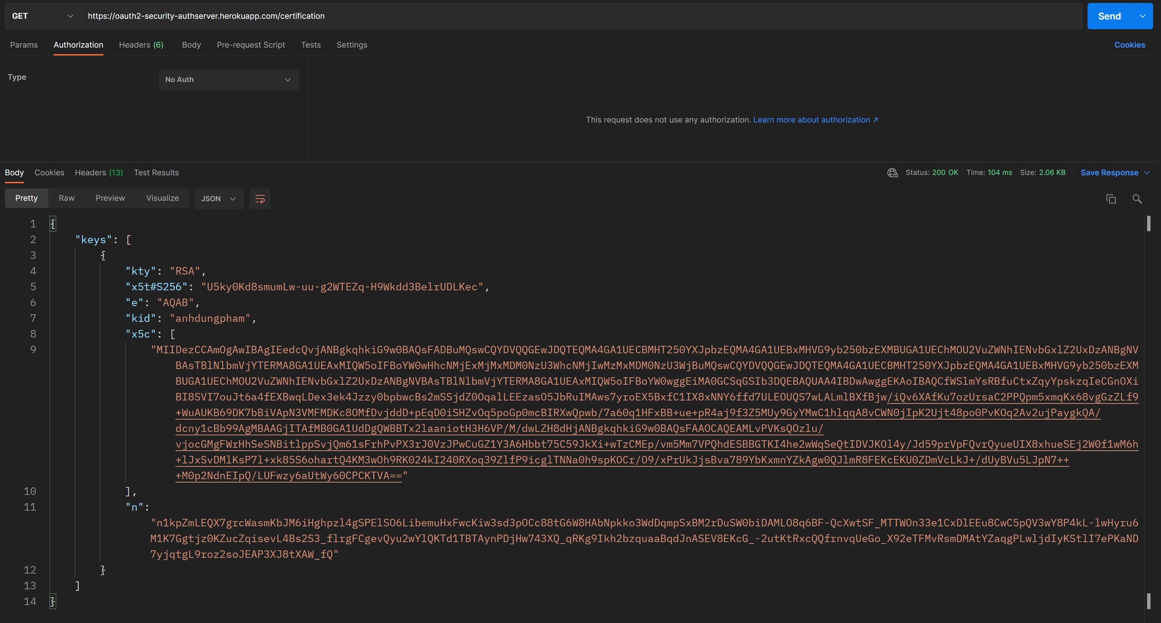Click the network information icon near Status
Image resolution: width=1161 pixels, height=623 pixels.
892,173
